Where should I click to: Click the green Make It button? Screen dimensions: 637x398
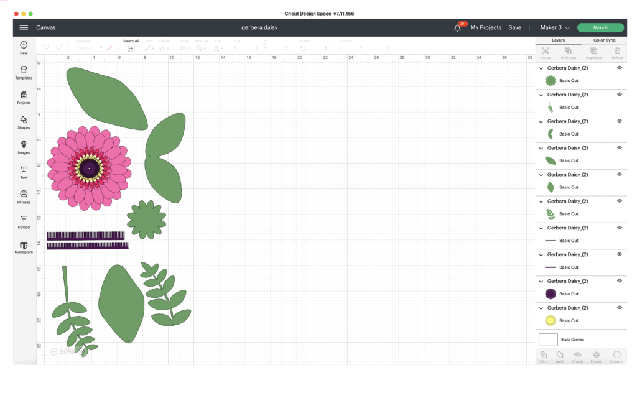[x=600, y=27]
